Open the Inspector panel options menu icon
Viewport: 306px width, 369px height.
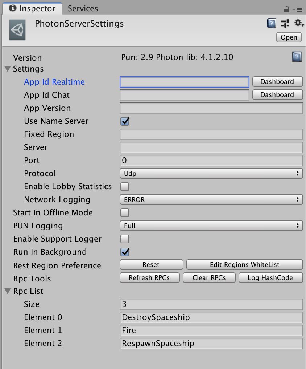pyautogui.click(x=298, y=10)
